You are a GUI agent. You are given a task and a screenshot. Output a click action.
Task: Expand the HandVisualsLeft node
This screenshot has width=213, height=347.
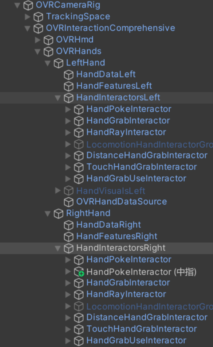pos(58,190)
